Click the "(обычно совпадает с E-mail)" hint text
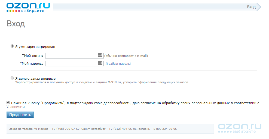 click(x=126, y=56)
